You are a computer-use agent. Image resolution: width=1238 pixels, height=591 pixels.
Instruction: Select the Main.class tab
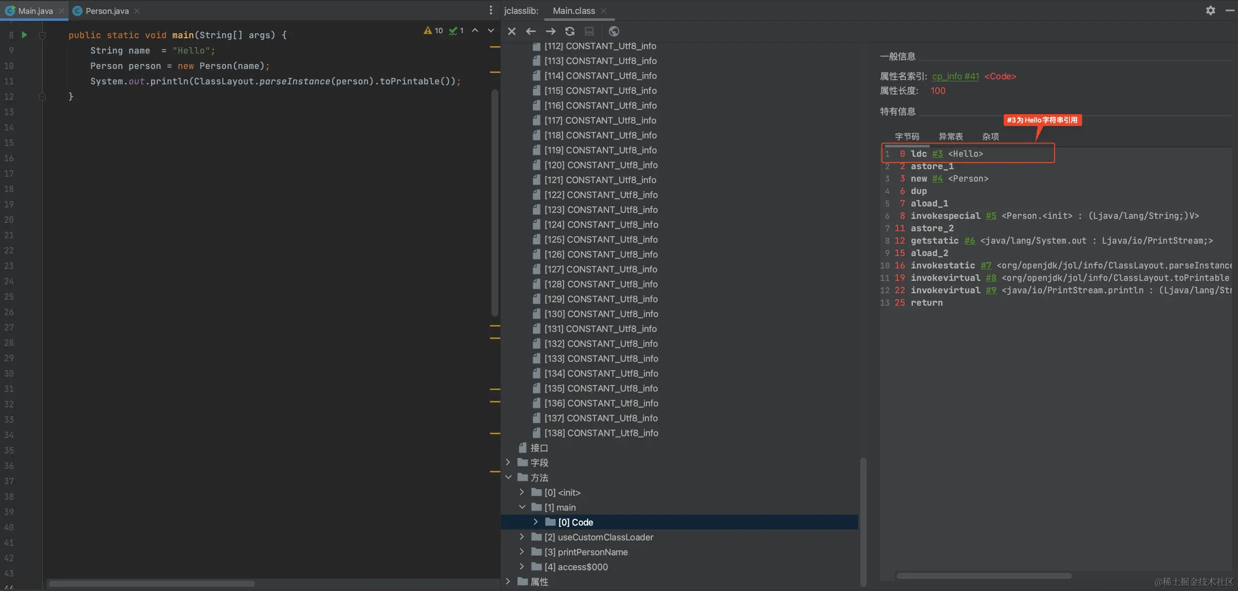coord(574,10)
